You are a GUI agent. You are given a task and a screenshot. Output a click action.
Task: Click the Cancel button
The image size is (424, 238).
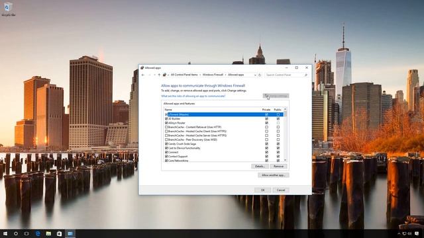281,190
